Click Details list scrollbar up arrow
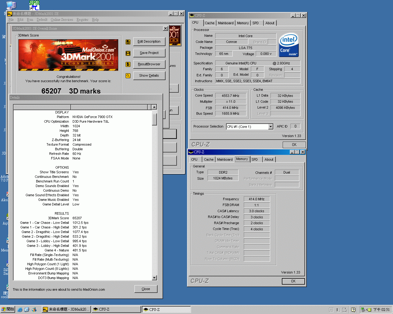 coord(154,107)
